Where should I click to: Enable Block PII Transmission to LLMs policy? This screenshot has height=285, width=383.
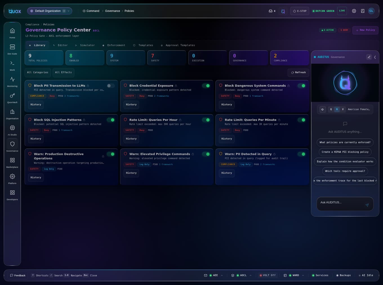(x=111, y=86)
